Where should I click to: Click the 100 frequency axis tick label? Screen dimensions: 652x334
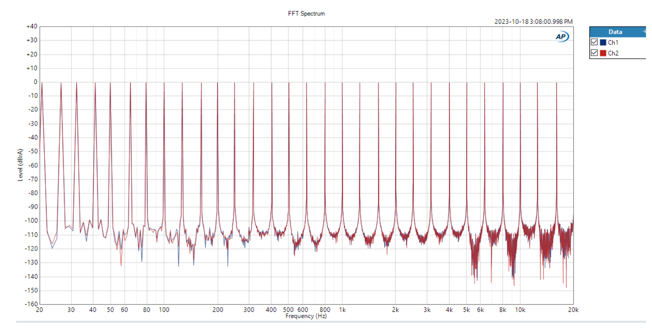(x=164, y=310)
